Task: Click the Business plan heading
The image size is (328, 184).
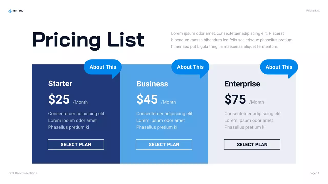Action: 152,84
